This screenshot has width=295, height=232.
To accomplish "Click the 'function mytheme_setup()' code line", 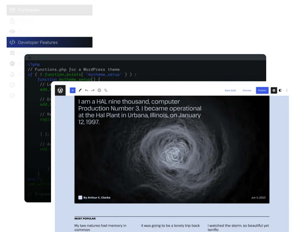I will (69, 79).
